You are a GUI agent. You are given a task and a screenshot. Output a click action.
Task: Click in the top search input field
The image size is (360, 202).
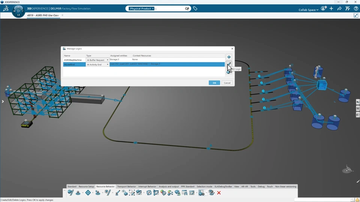[169, 9]
